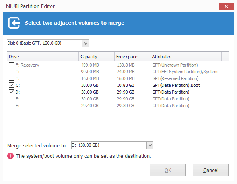Screen dimensions: 237x184
Task: Click the red info icon near warning
Action: point(10,156)
